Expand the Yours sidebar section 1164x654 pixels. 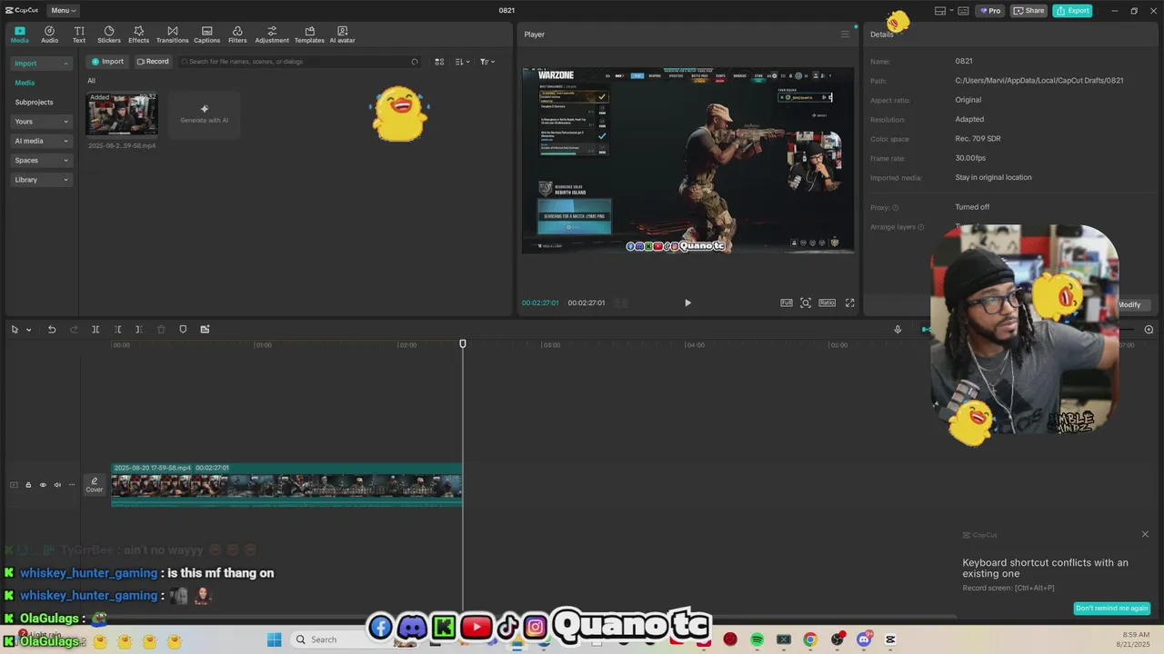(x=41, y=122)
